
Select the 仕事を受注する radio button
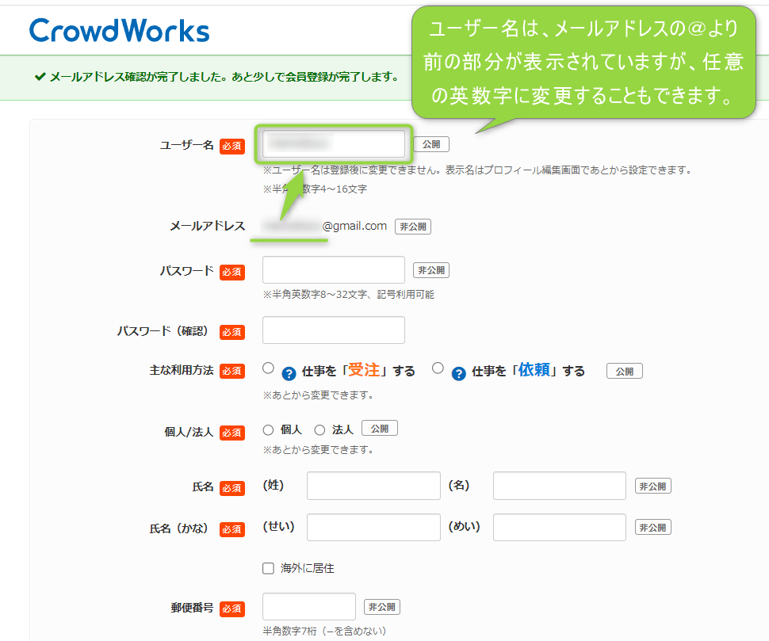coord(268,368)
